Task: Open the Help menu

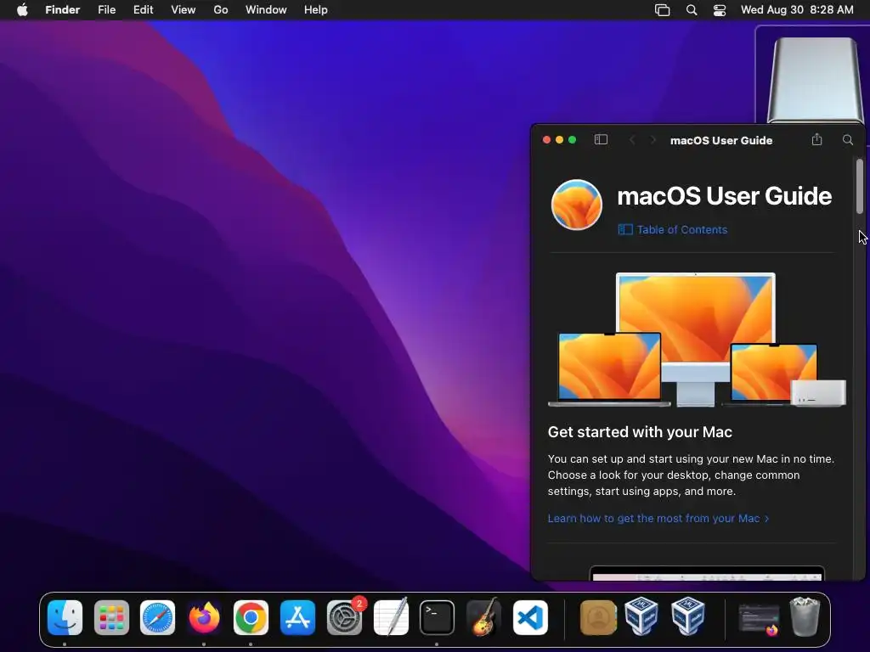Action: pos(316,10)
